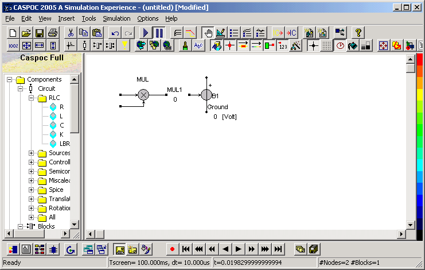The image size is (425, 270).
Task: Collapse the Components tree node
Action: (x=10, y=79)
